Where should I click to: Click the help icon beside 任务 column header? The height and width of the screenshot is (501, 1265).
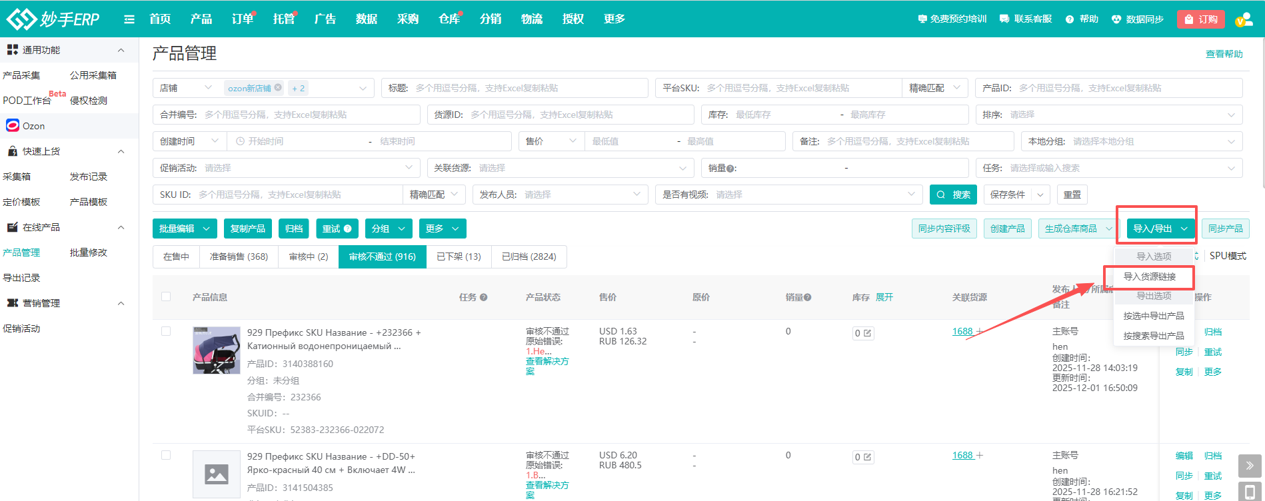tap(483, 297)
